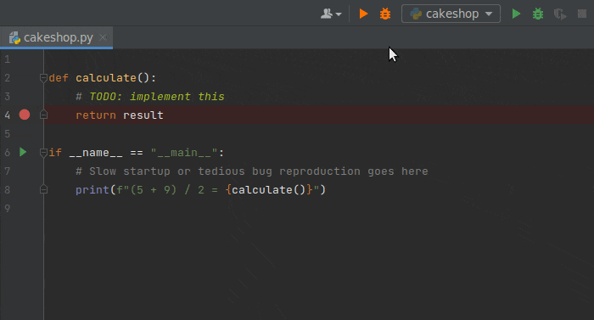Select the cakeshop.py editor tab
Image resolution: width=594 pixels, height=320 pixels.
pos(57,37)
